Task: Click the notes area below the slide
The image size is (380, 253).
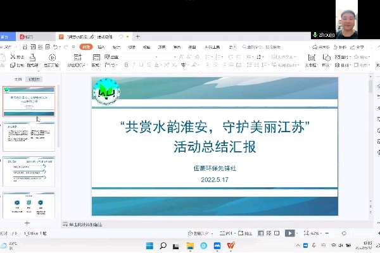Action: [190, 224]
